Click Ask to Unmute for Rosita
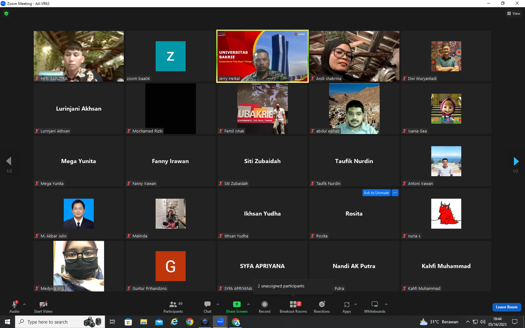 tap(376, 193)
